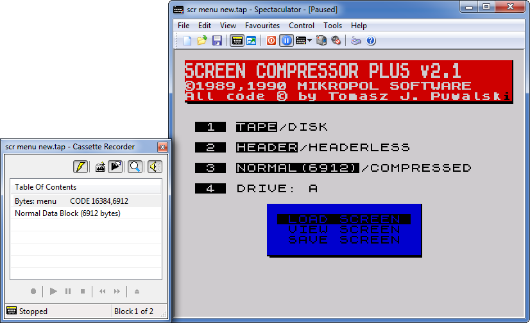Image resolution: width=530 pixels, height=323 pixels.
Task: Toggle the cassette recorder window button
Action: (x=237, y=41)
